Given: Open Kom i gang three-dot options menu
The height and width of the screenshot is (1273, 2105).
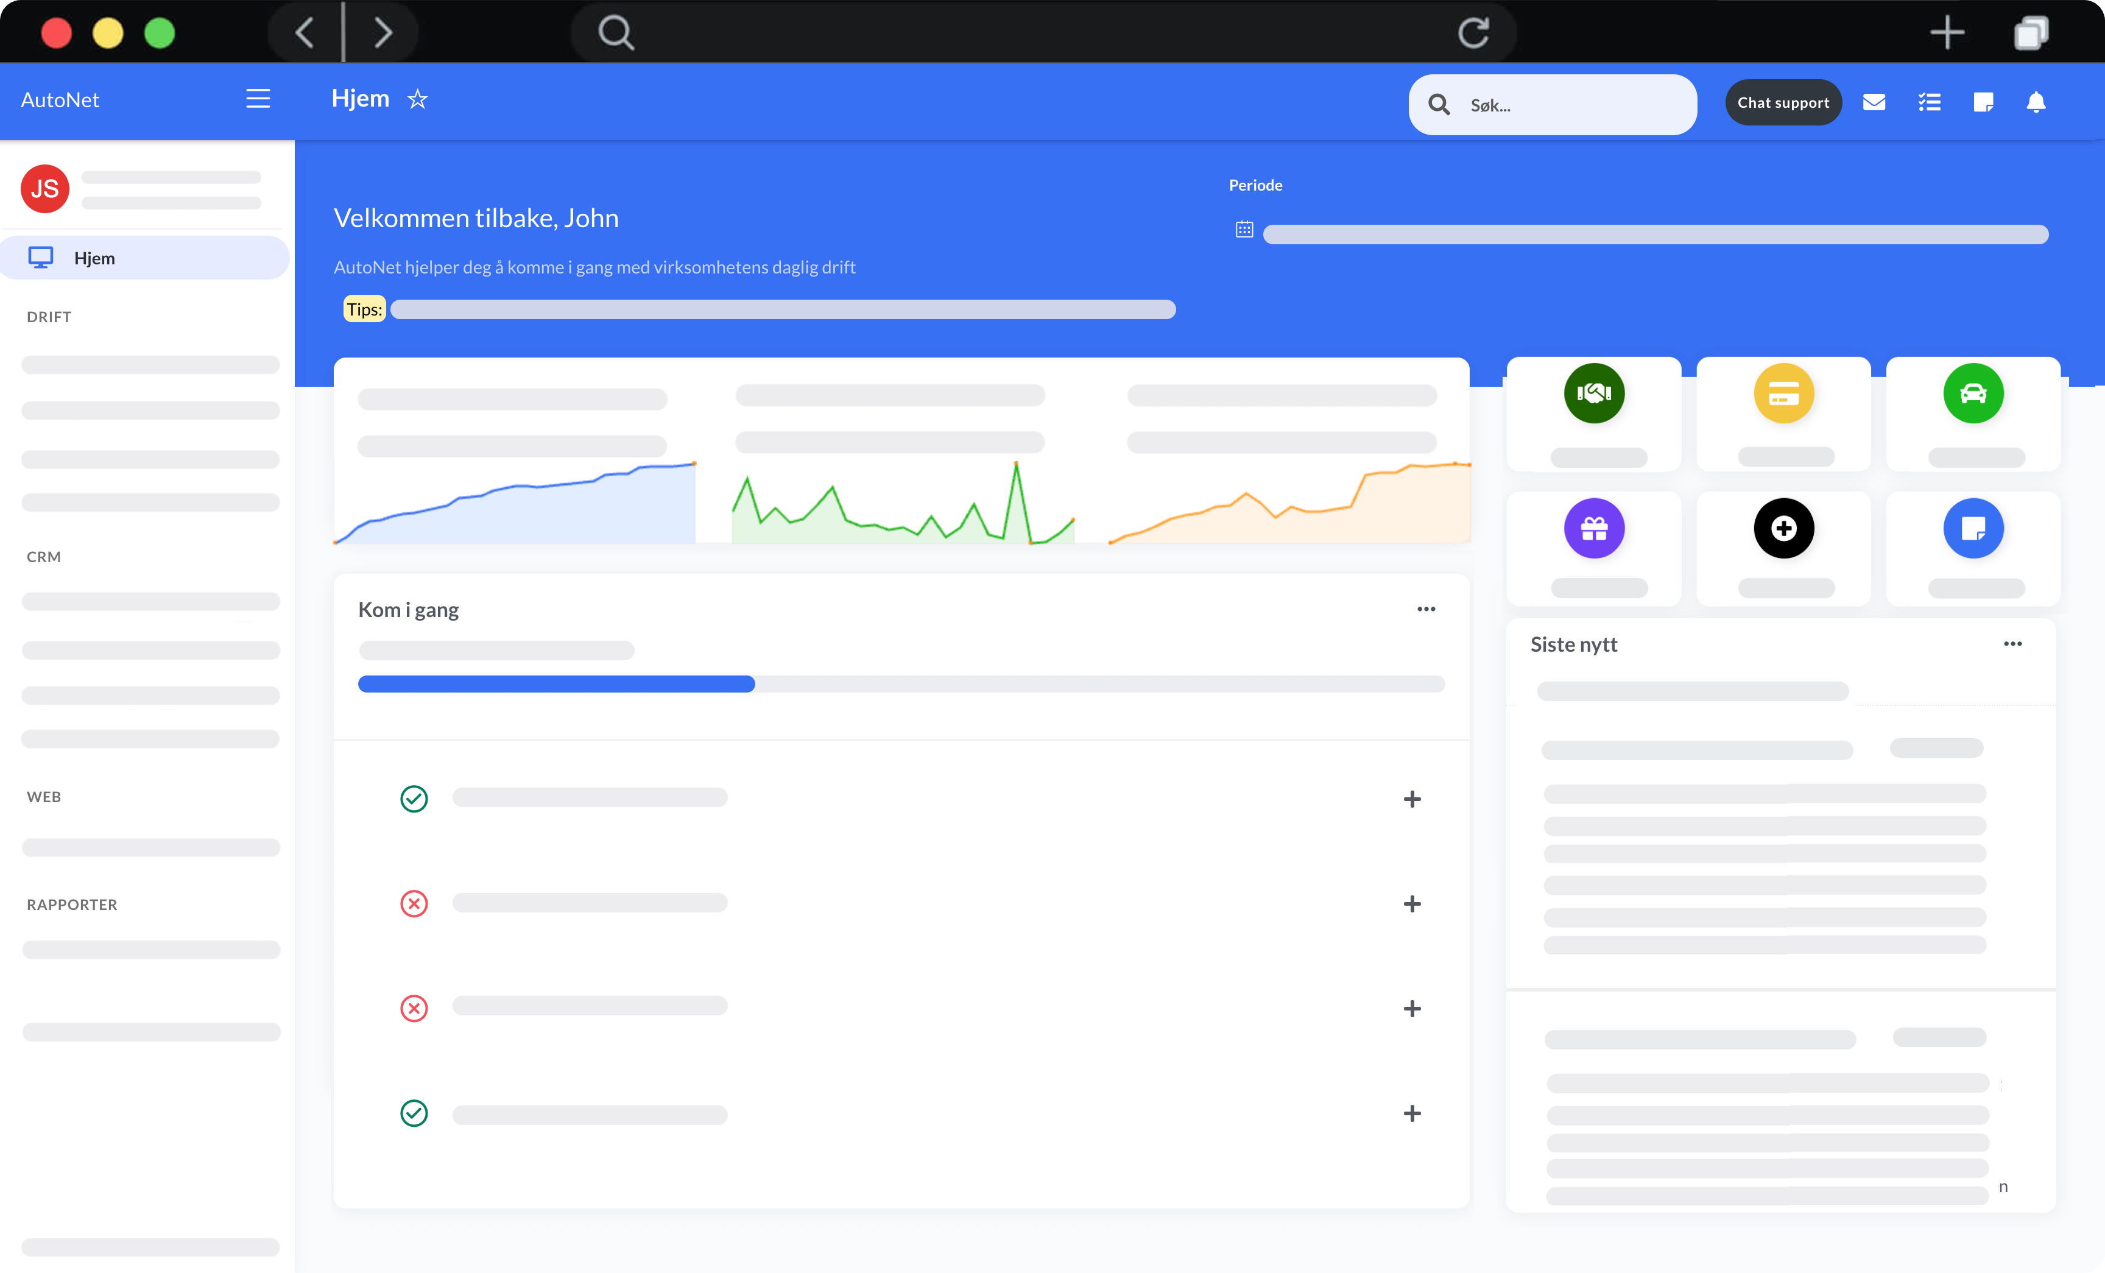Looking at the screenshot, I should click(1426, 609).
